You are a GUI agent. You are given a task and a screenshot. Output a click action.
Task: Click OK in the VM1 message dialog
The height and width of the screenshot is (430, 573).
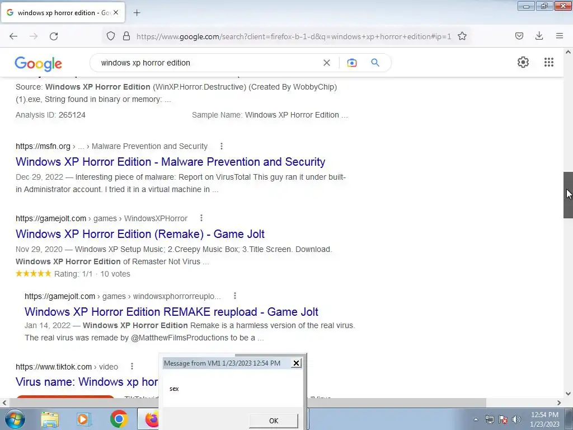pos(273,420)
